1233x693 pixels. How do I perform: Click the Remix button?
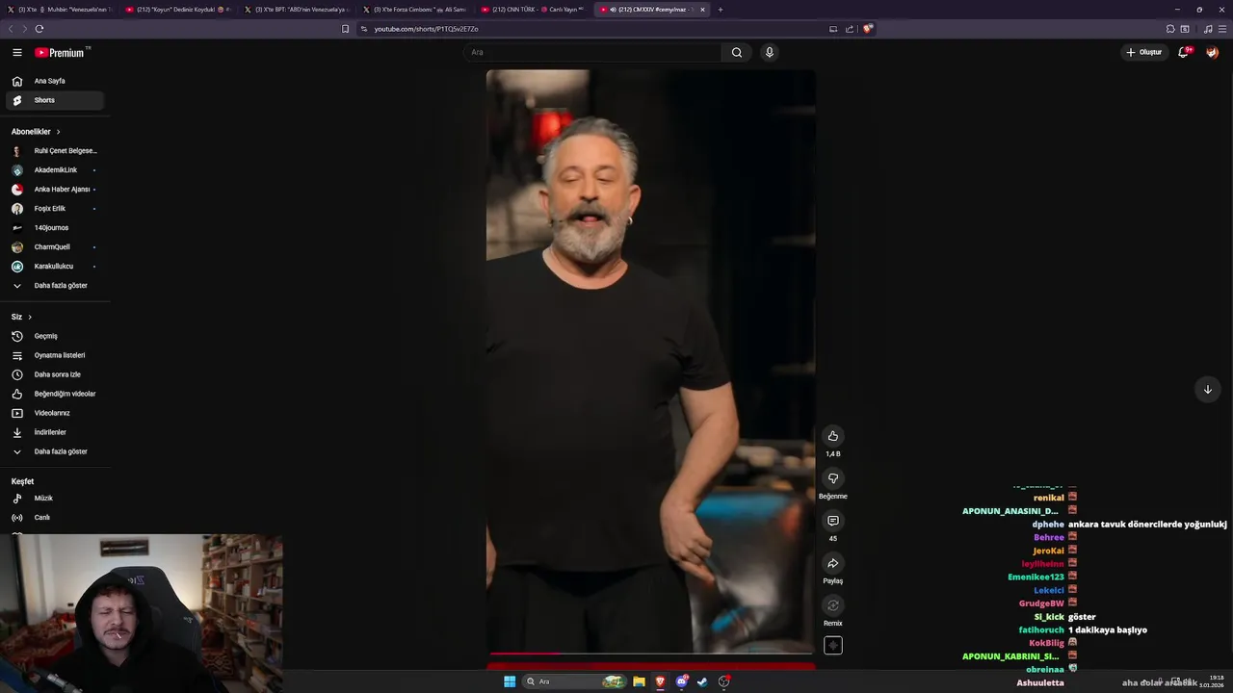[x=833, y=605]
